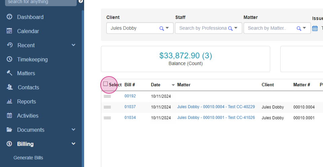Click the Billing dollar icon
Screen dimensions: 323x167
pyautogui.click(x=9, y=144)
